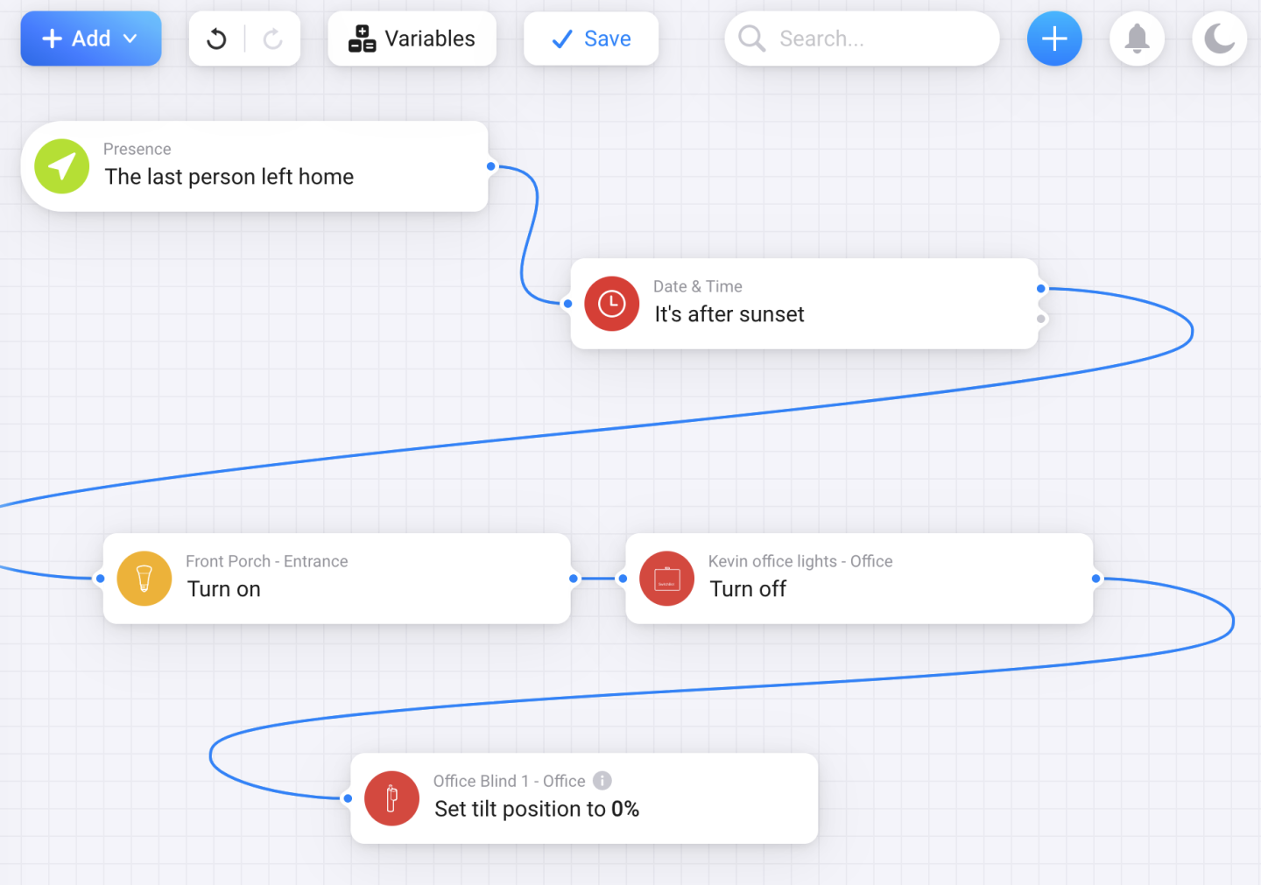Click the redo arrow icon
This screenshot has height=885, width=1261.
tap(271, 39)
